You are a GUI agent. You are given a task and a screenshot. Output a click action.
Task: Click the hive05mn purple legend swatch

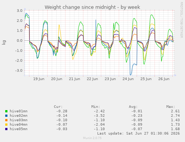6,129
